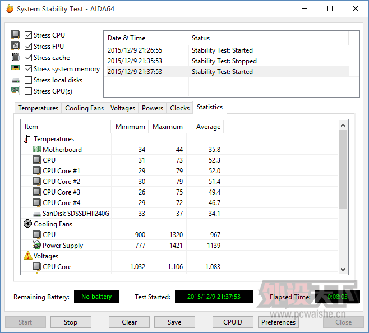Uncheck the Stress CPU checkbox
The image size is (369, 333).
coord(28,35)
